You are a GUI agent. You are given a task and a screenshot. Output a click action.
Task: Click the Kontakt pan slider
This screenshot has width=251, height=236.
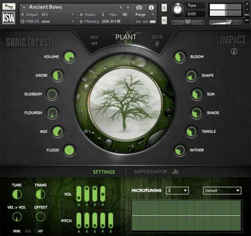pos(188,22)
